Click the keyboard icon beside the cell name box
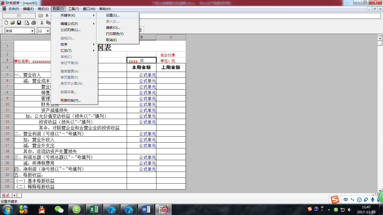This screenshot has height=215, width=383. pyautogui.click(x=41, y=16)
